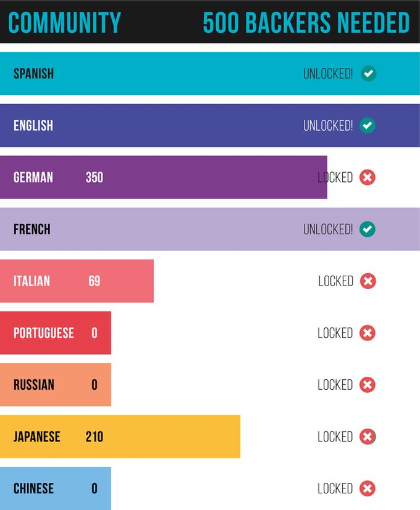
Task: Click the red X icon on Japanese row
Action: 367,437
